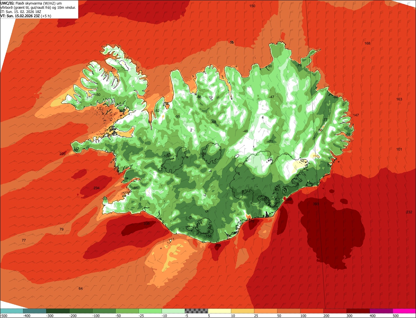Screen dimensions: 416x318
Task: Click the light green swatch labeled -25
Action: coord(150,311)
